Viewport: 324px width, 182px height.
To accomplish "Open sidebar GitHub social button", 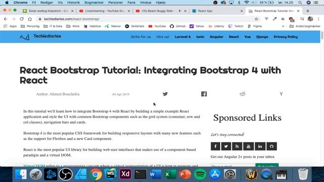I will (271, 146).
